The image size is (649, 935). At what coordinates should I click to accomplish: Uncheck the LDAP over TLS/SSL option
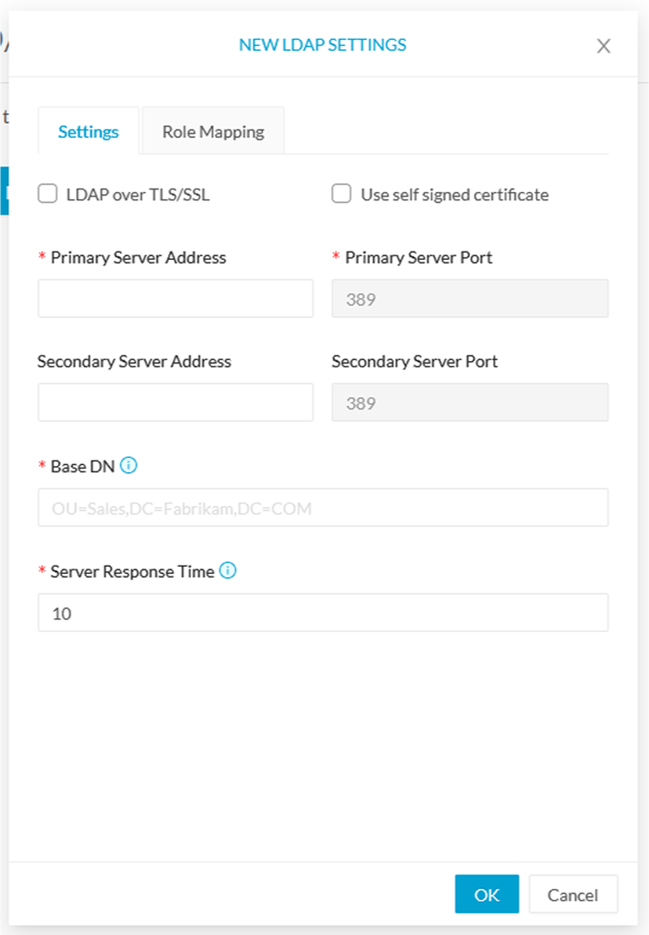[47, 193]
